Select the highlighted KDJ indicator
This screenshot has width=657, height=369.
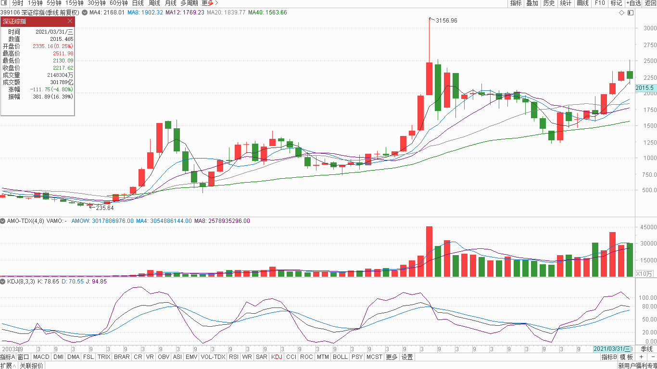point(277,357)
